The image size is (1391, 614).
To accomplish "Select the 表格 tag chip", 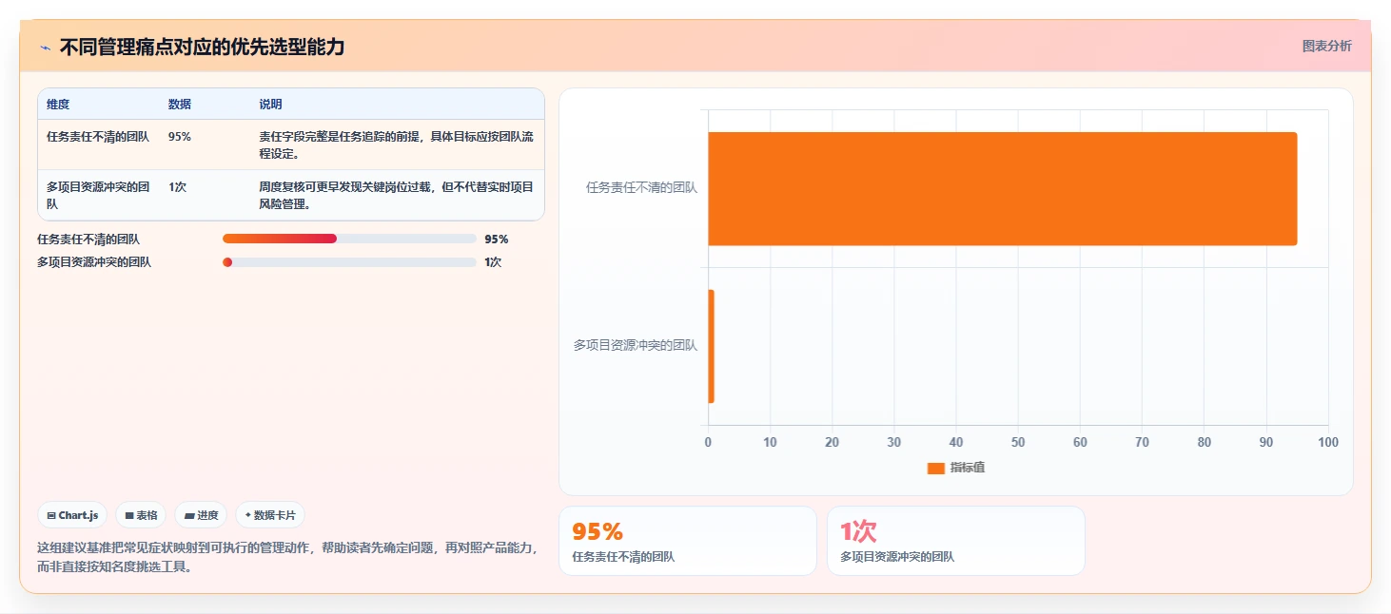I will point(141,515).
